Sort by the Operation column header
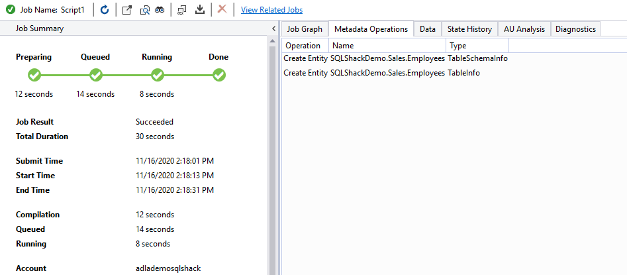Image resolution: width=627 pixels, height=275 pixels. click(x=303, y=46)
